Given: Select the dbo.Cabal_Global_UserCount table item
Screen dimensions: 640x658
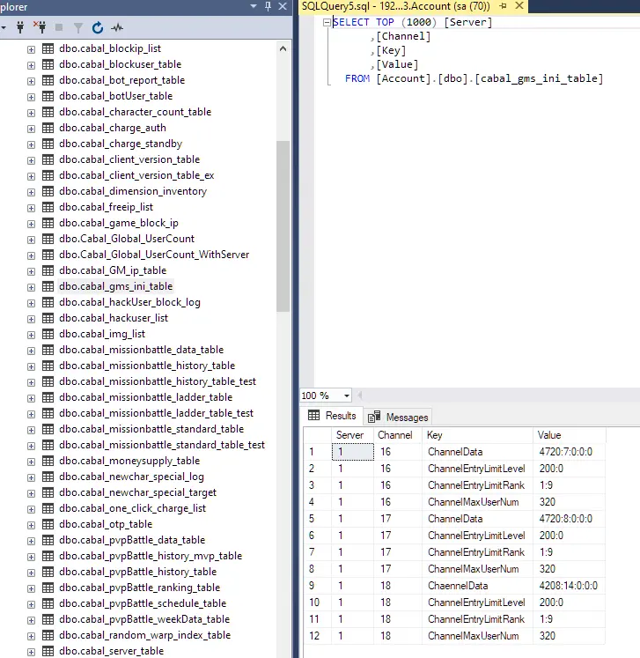Looking at the screenshot, I should pyautogui.click(x=127, y=239).
